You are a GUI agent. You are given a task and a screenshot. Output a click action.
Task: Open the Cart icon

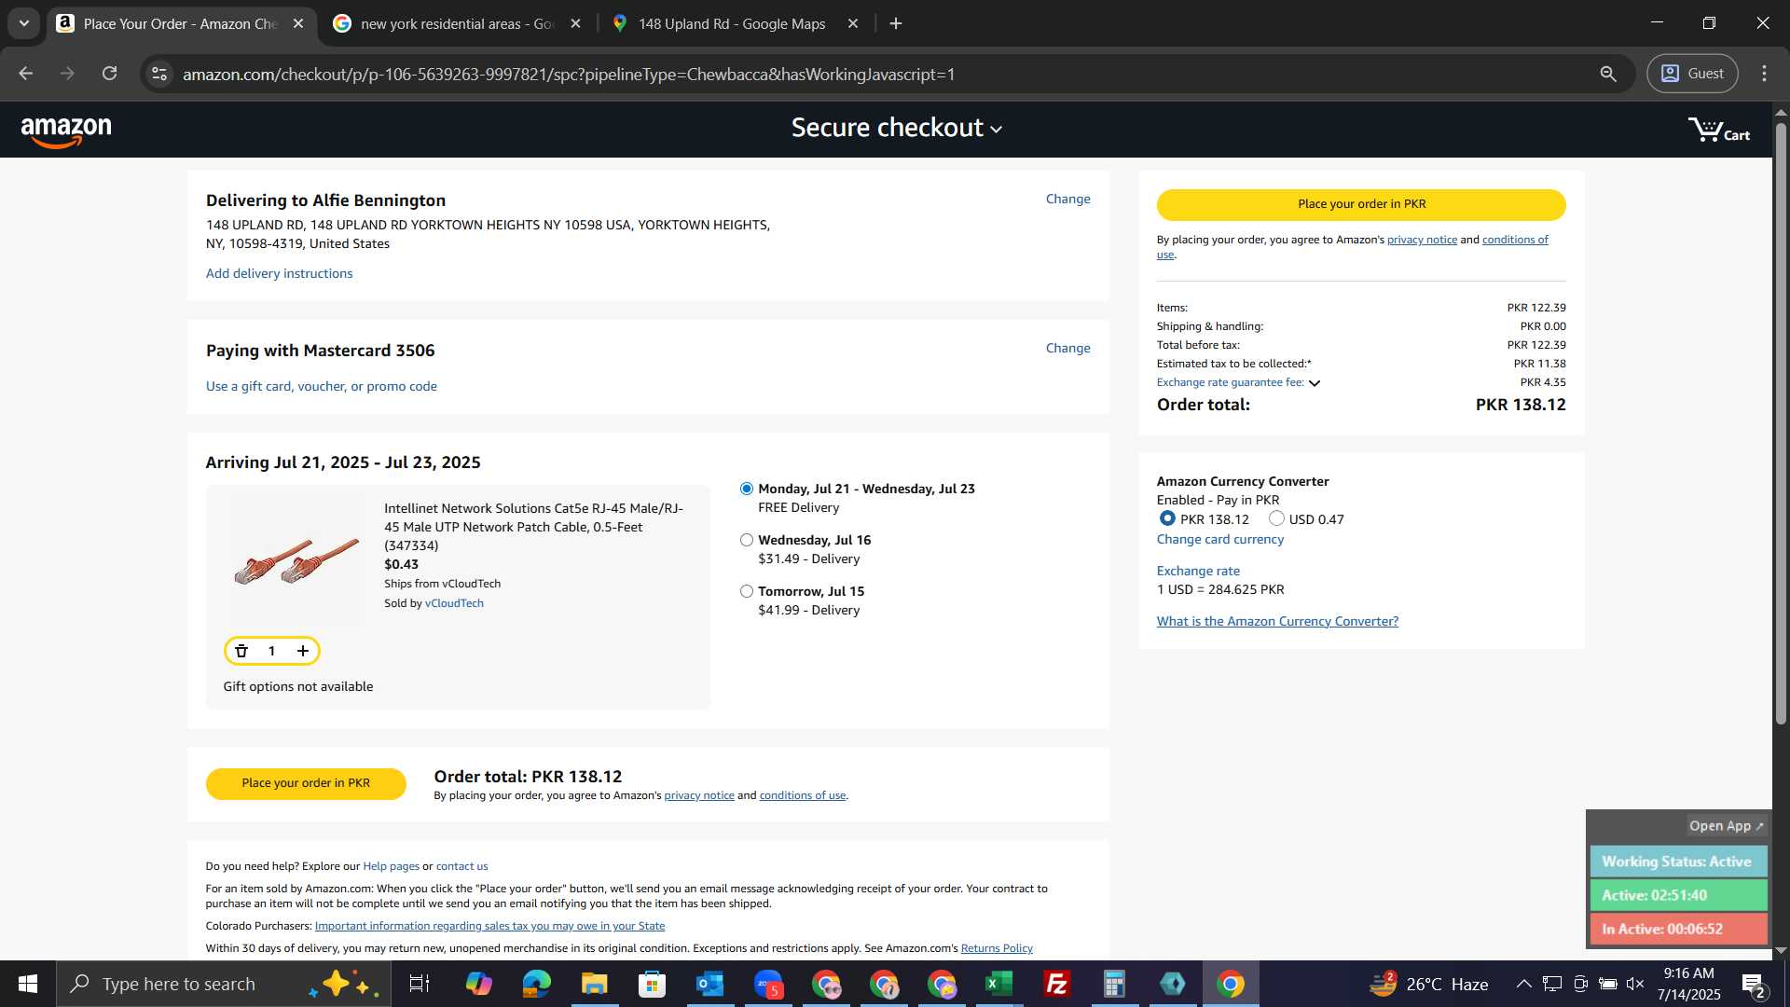tap(1718, 131)
